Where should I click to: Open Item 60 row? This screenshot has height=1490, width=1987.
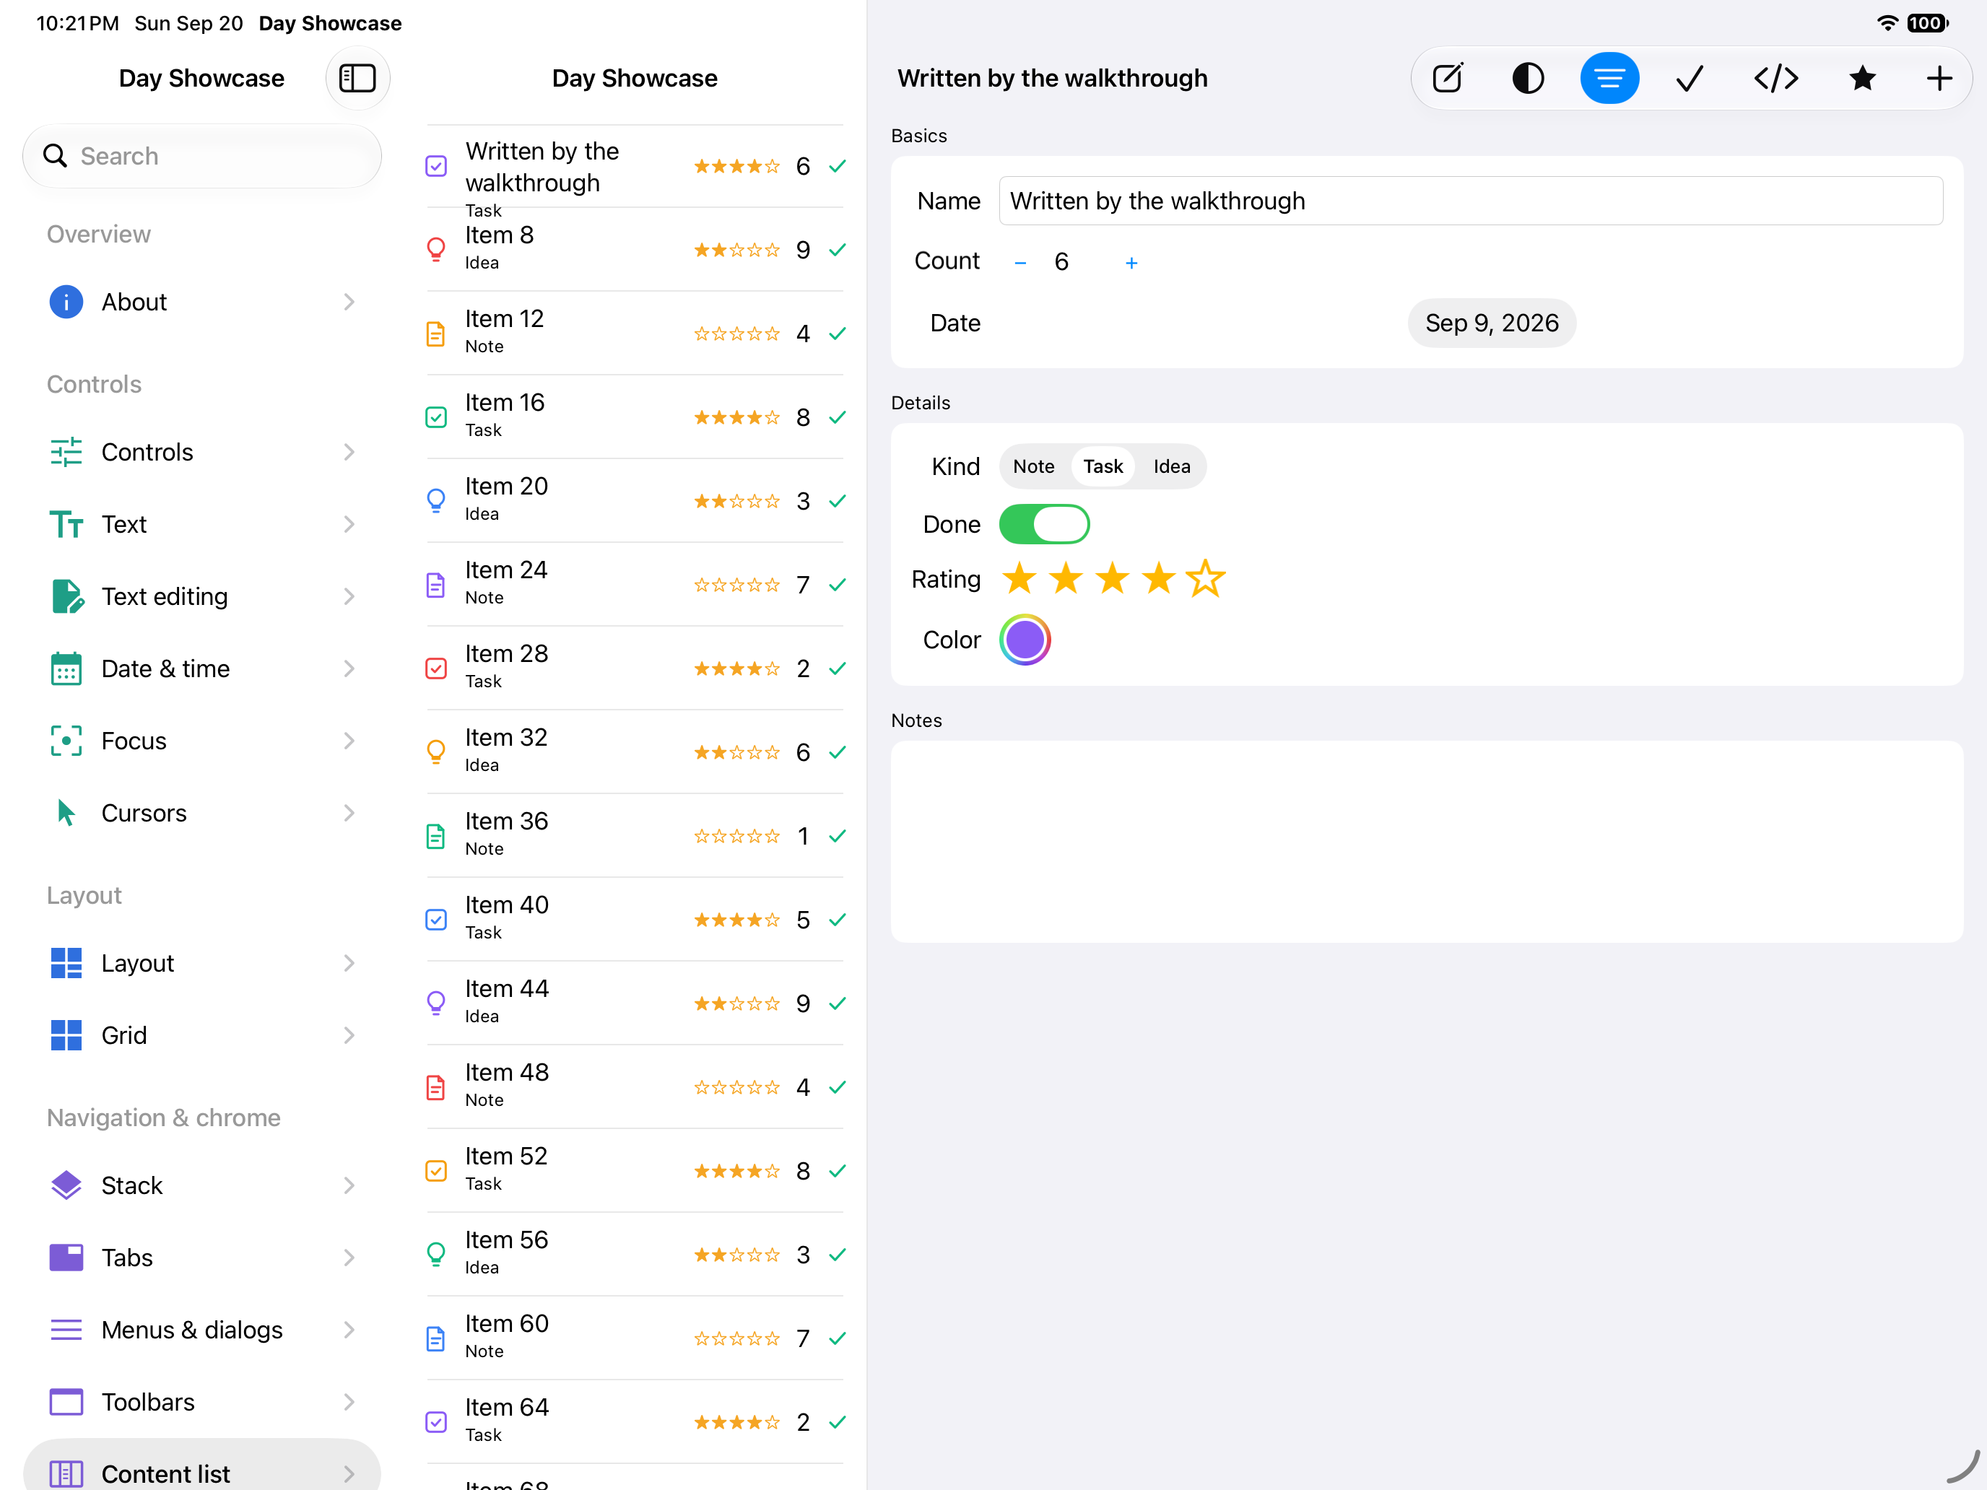[634, 1338]
